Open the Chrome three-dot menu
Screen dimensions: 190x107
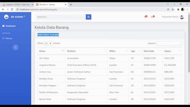pos(187,9)
